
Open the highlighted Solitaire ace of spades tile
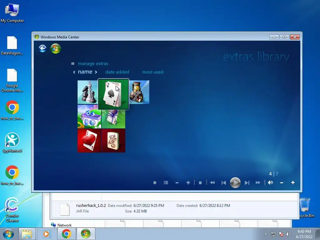click(x=113, y=94)
